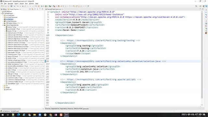The image size is (208, 117).
Task: Open the Overview tab of POM editor
Action: tap(48, 109)
